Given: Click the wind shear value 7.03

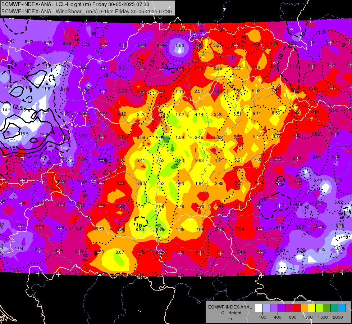Looking at the screenshot, I should coord(258,159).
